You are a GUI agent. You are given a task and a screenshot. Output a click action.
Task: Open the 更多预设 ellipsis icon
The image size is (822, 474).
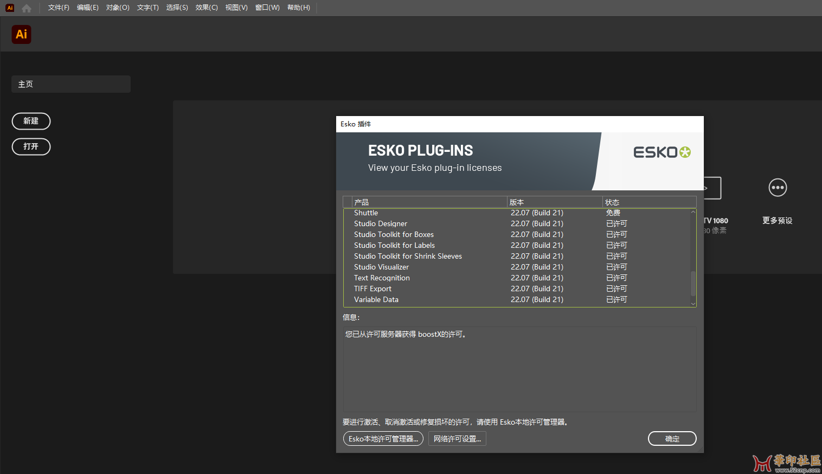tap(778, 188)
